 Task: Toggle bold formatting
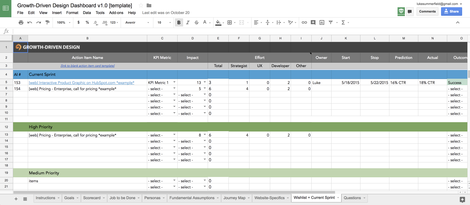pyautogui.click(x=179, y=22)
